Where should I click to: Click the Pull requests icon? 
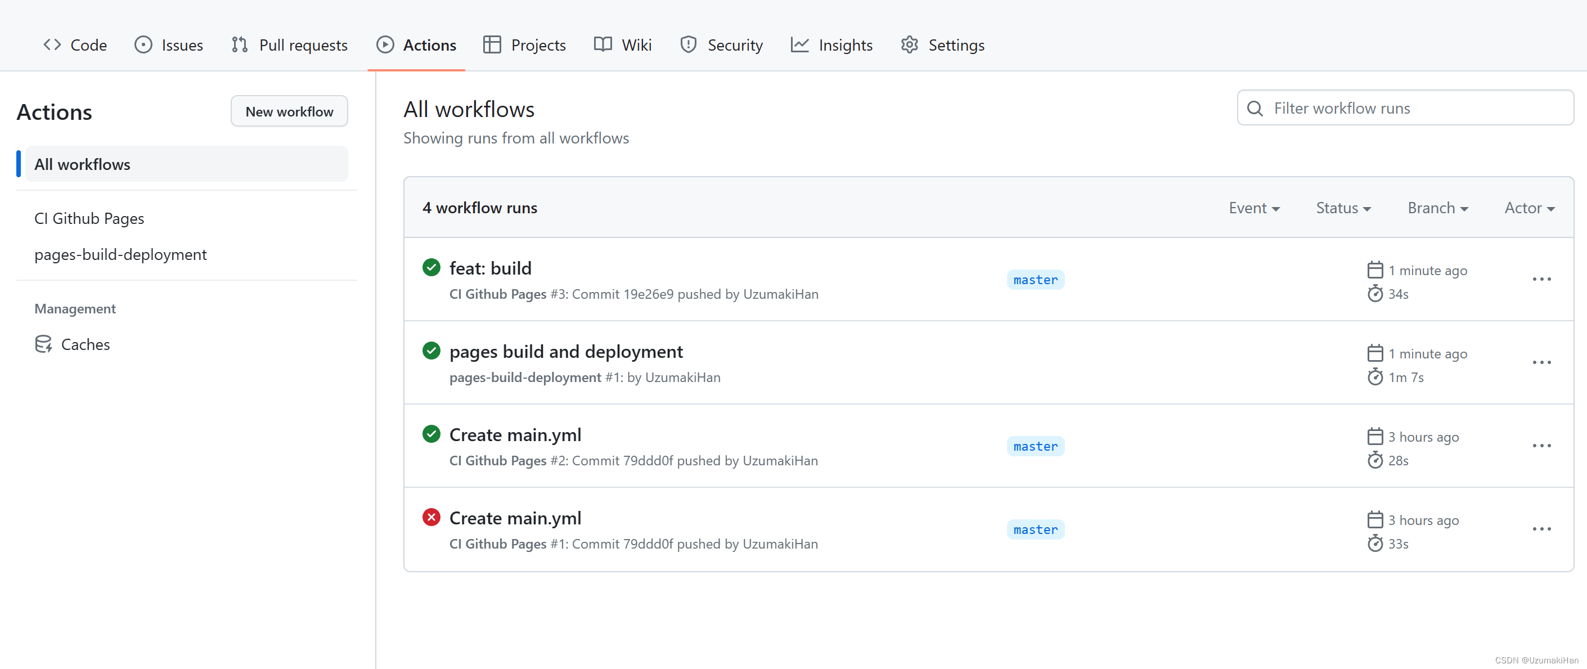[x=240, y=44]
